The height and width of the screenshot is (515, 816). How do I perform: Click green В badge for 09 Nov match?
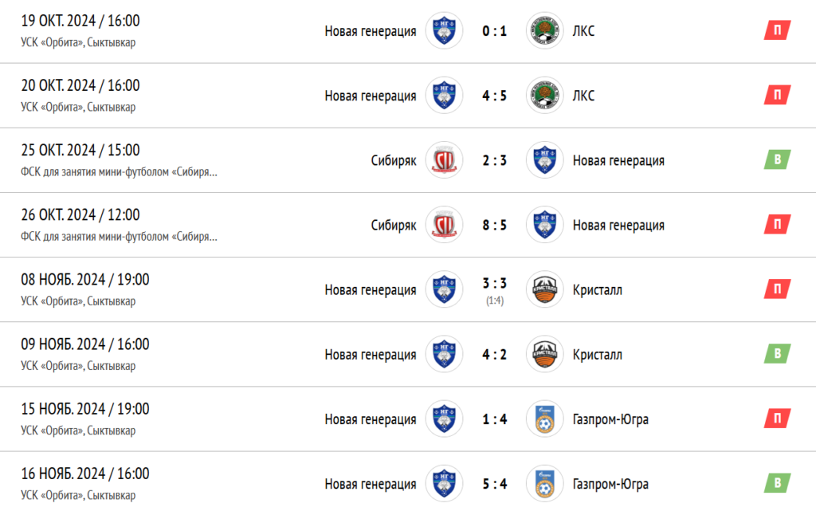[x=778, y=354]
